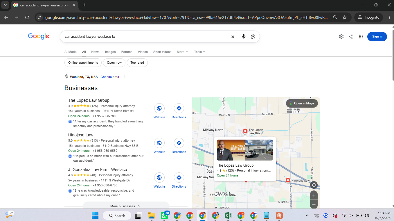Center map on my location
Viewport: 394px width, 221px height.
click(x=314, y=185)
